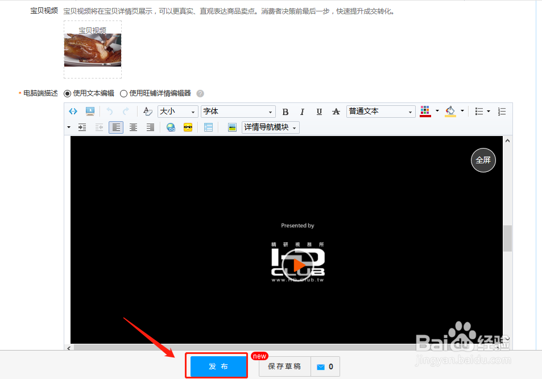Open the source code view icon
The height and width of the screenshot is (379, 542).
[73, 112]
